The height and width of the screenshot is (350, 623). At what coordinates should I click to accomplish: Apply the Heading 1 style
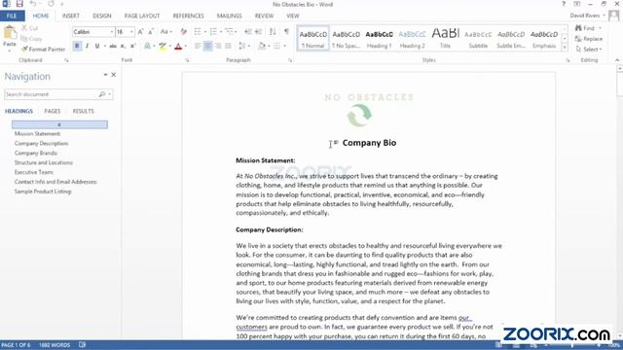pos(379,39)
